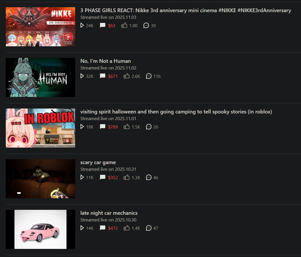Open the 3 PHASE GIRLS REACT title link
Image resolution: width=301 pixels, height=257 pixels.
(186, 10)
